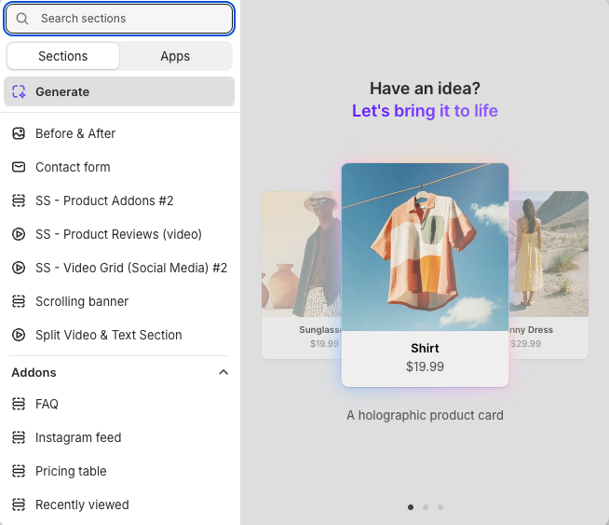Viewport: 609px width, 525px height.
Task: Click the Addons group header
Action: pyautogui.click(x=119, y=372)
